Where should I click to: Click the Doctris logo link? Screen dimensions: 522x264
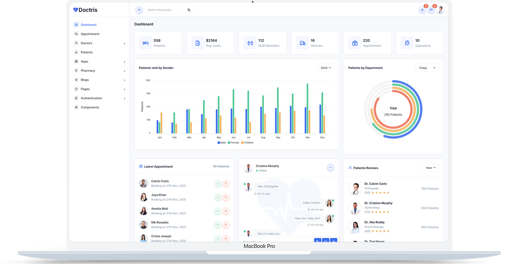pos(85,10)
